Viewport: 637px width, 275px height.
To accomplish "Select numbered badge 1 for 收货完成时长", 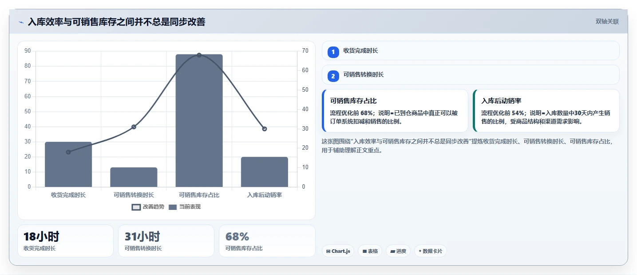I will [333, 52].
